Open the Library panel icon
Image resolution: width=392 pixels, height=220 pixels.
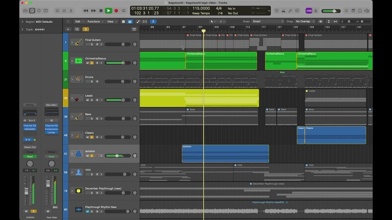point(25,11)
